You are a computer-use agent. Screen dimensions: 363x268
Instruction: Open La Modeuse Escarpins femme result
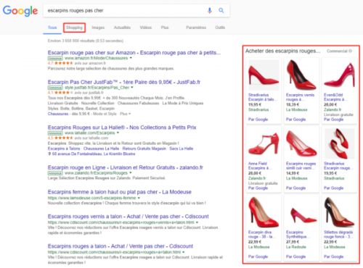pos(120,192)
